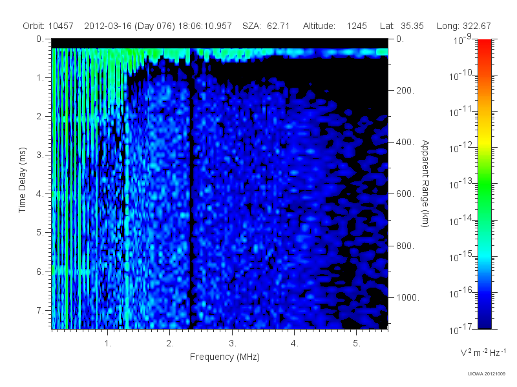Click the Lat: 35.35 text
517x387 pixels.
point(401,26)
